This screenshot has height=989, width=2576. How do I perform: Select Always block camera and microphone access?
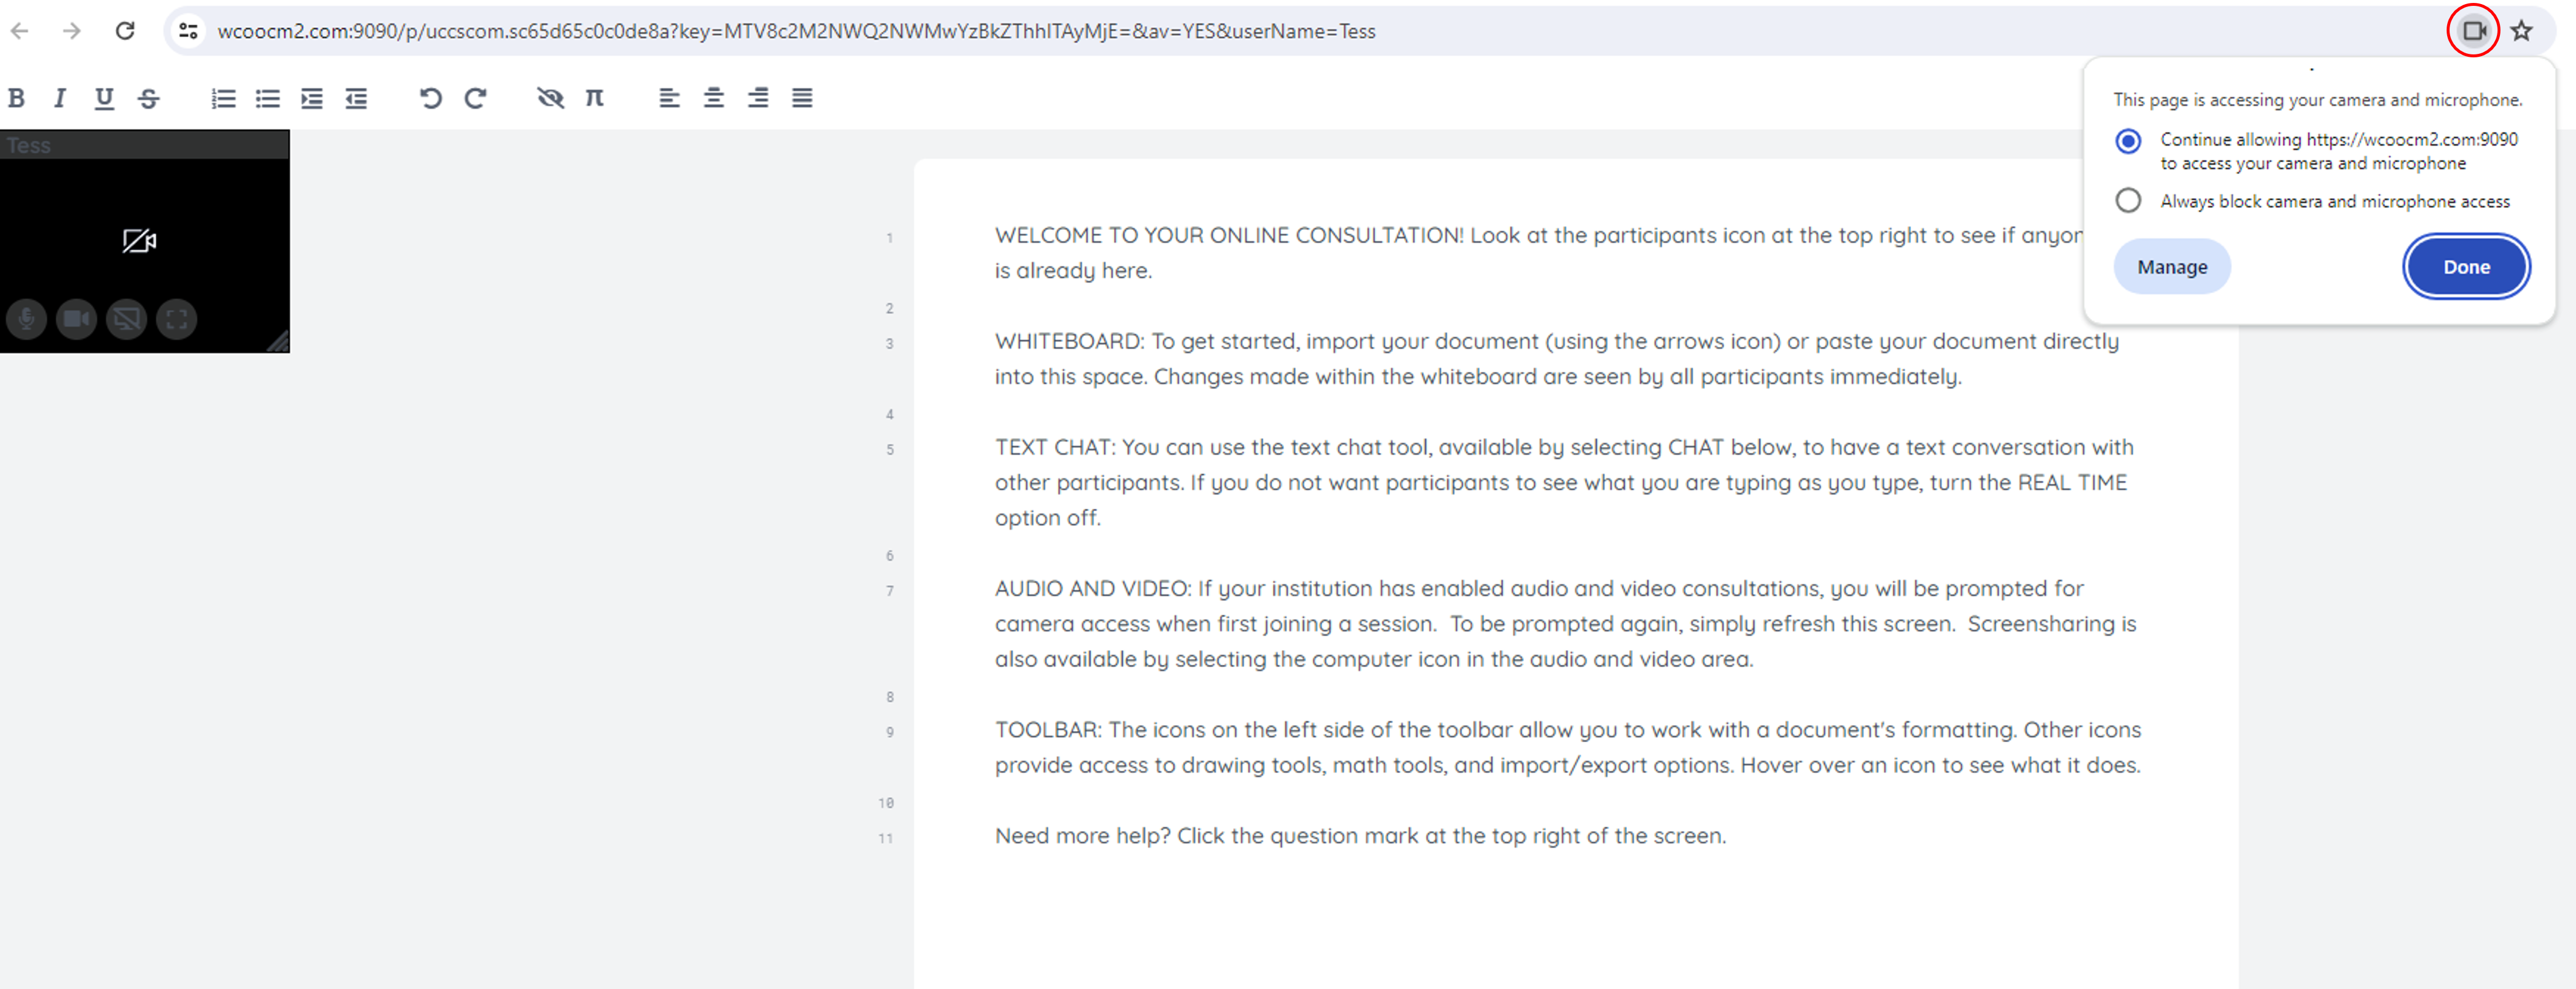point(2128,201)
